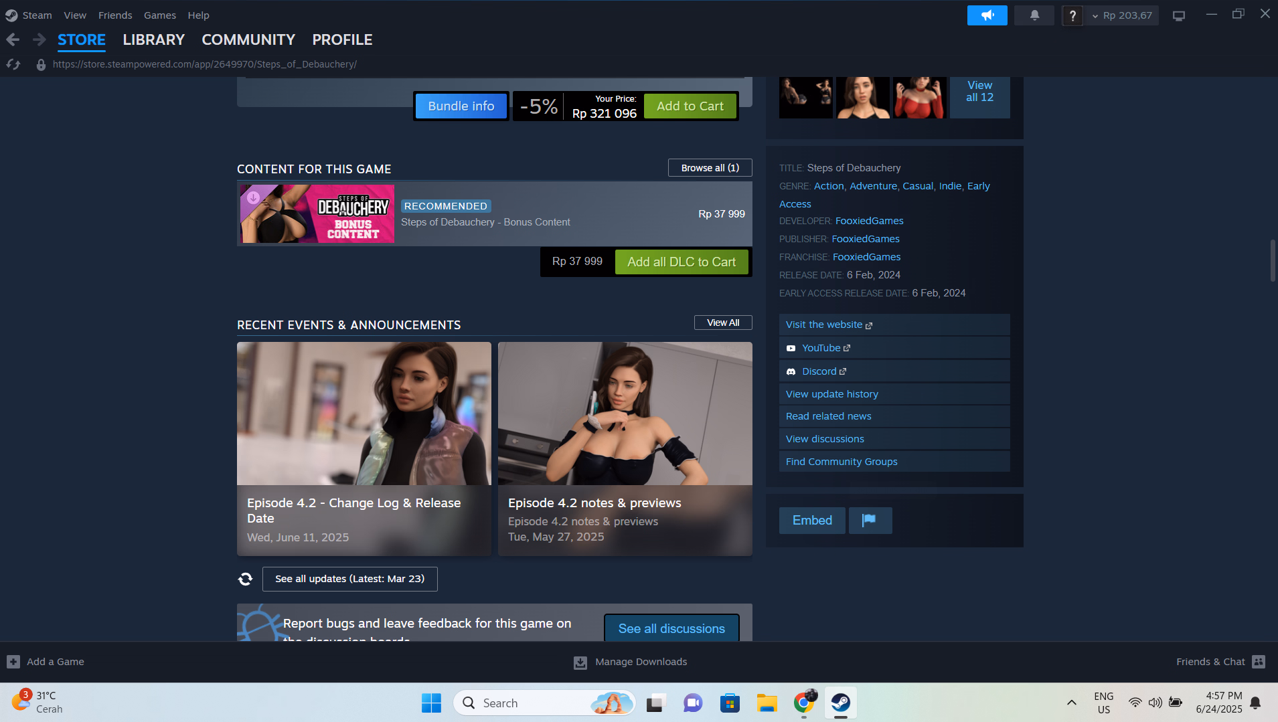Viewport: 1278px width, 722px height.
Task: Open File Explorer from taskbar
Action: tap(767, 703)
